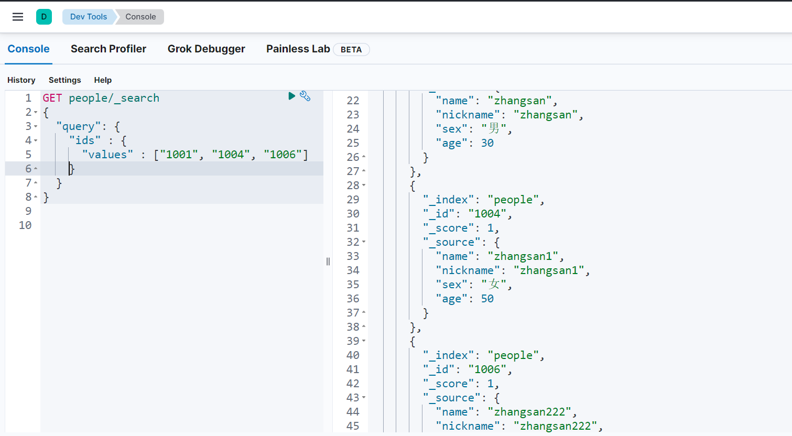This screenshot has width=792, height=436.
Task: Switch to the Search Profiler tab
Action: point(109,49)
